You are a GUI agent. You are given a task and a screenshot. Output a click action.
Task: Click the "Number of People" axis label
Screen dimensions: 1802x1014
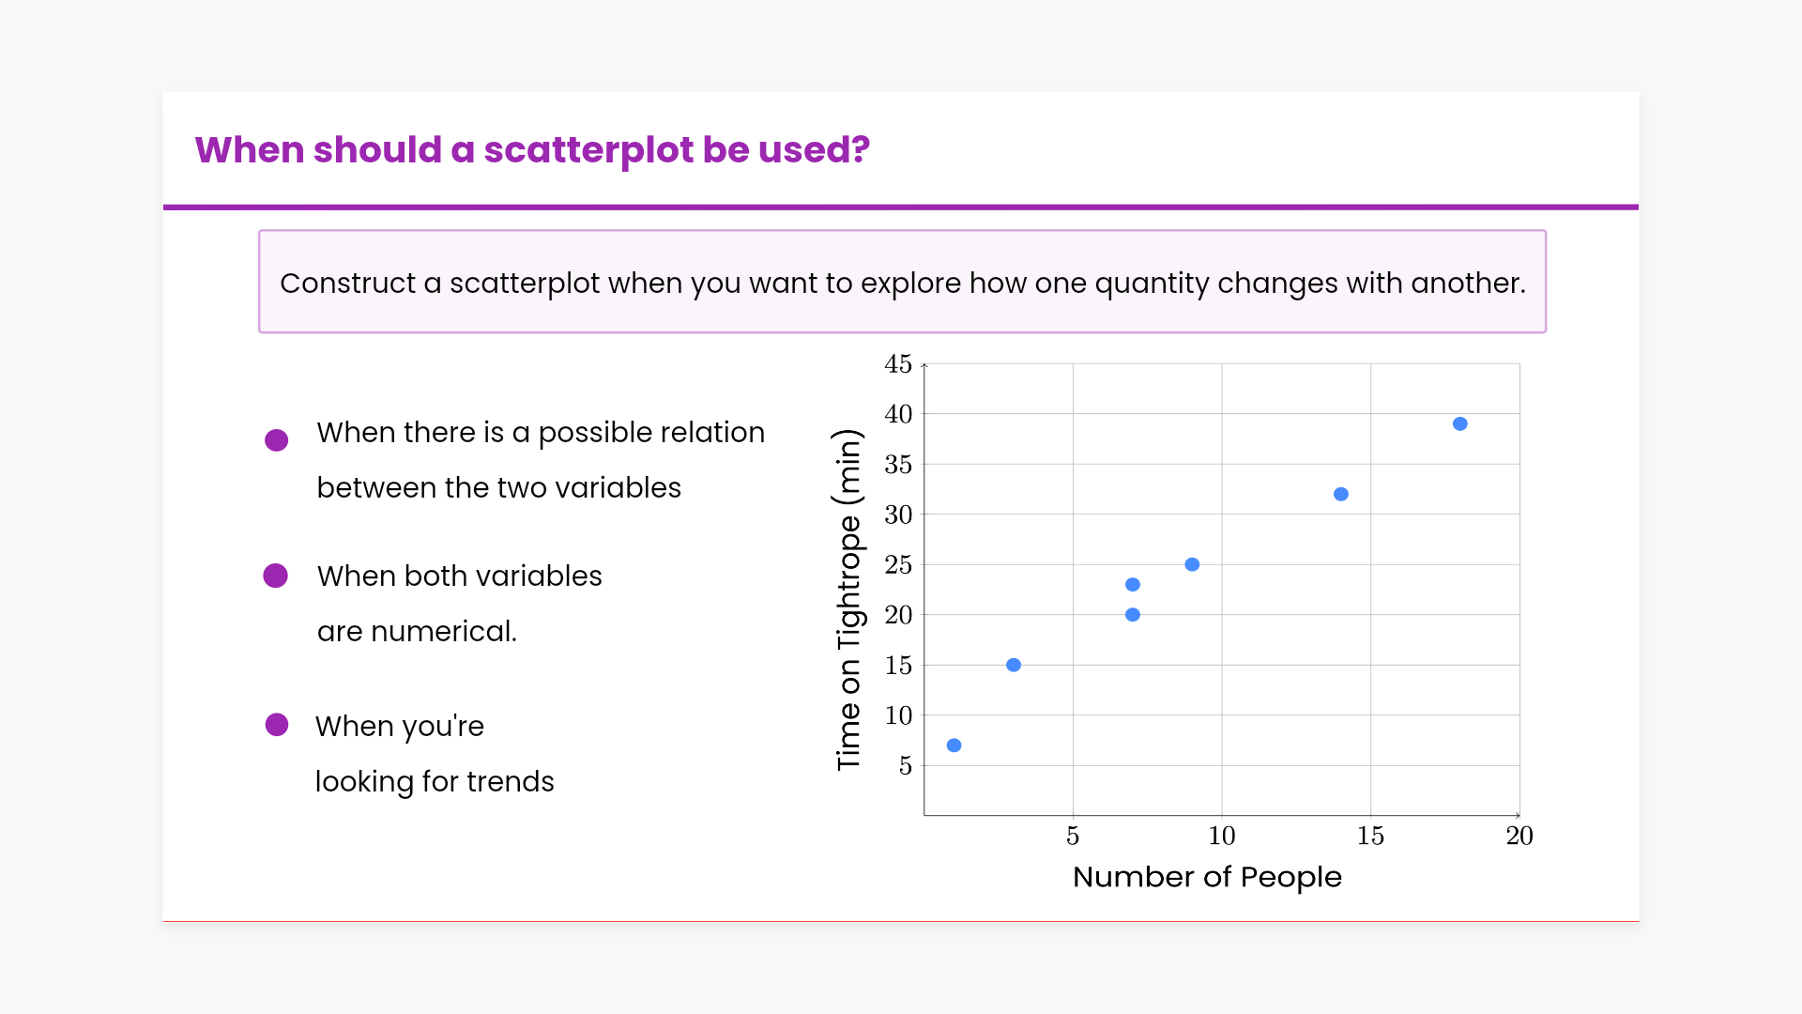click(x=1207, y=877)
